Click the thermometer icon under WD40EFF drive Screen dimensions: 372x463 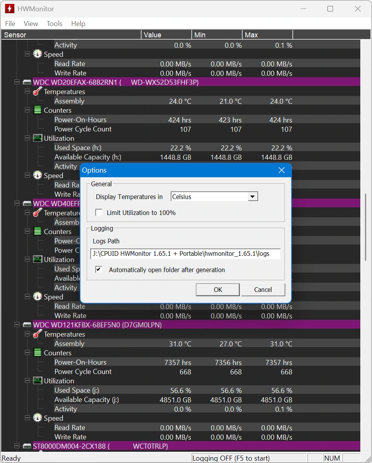tap(37, 213)
